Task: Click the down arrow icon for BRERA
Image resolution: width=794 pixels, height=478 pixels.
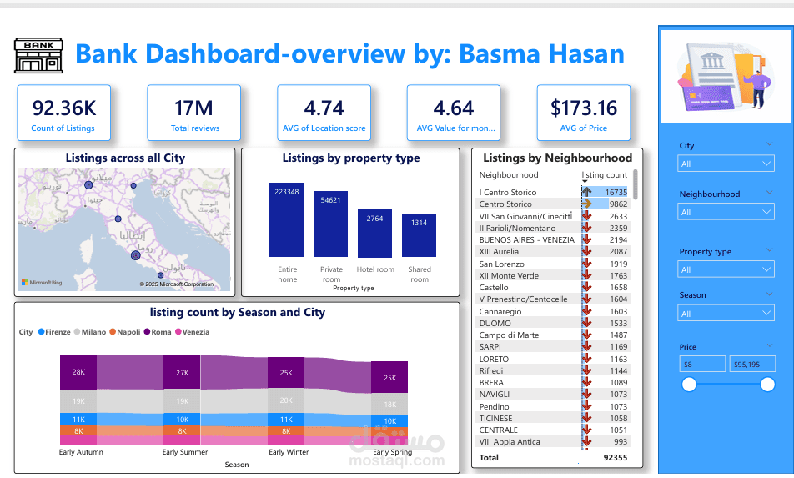Action: click(587, 382)
